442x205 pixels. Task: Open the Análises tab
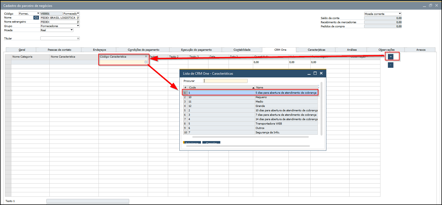pos(352,50)
